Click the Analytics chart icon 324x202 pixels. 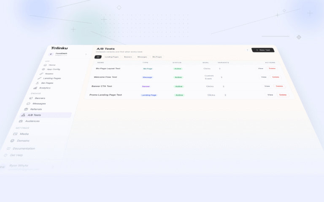(x=35, y=88)
